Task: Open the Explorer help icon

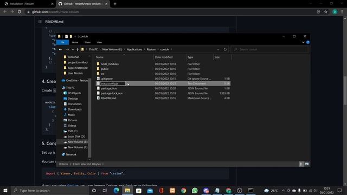Action: (x=308, y=42)
